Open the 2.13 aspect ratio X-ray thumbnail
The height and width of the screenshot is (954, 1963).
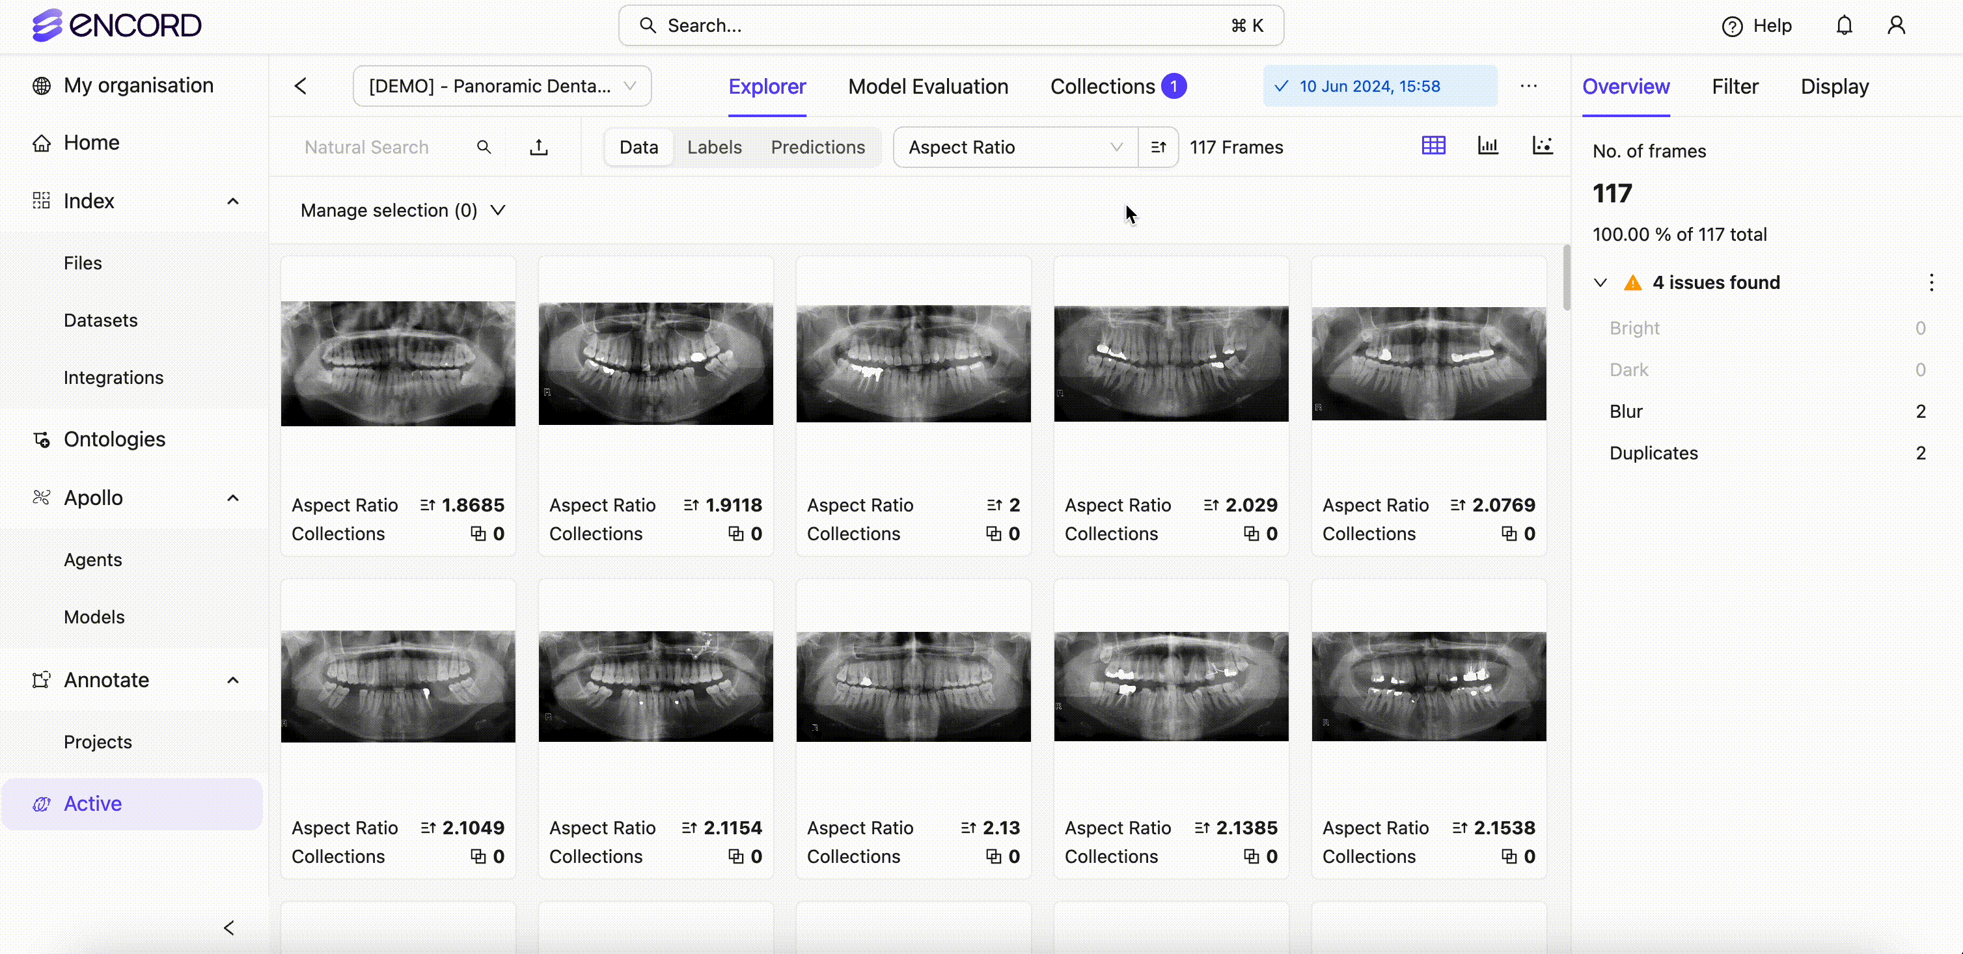point(914,687)
